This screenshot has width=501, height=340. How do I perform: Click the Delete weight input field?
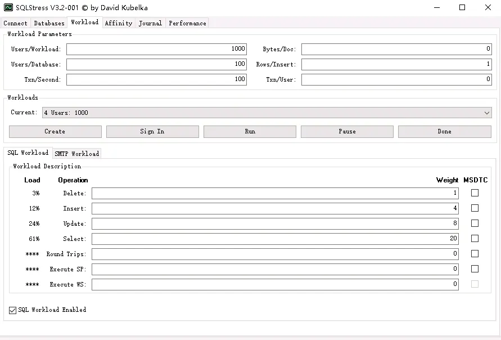pos(275,193)
